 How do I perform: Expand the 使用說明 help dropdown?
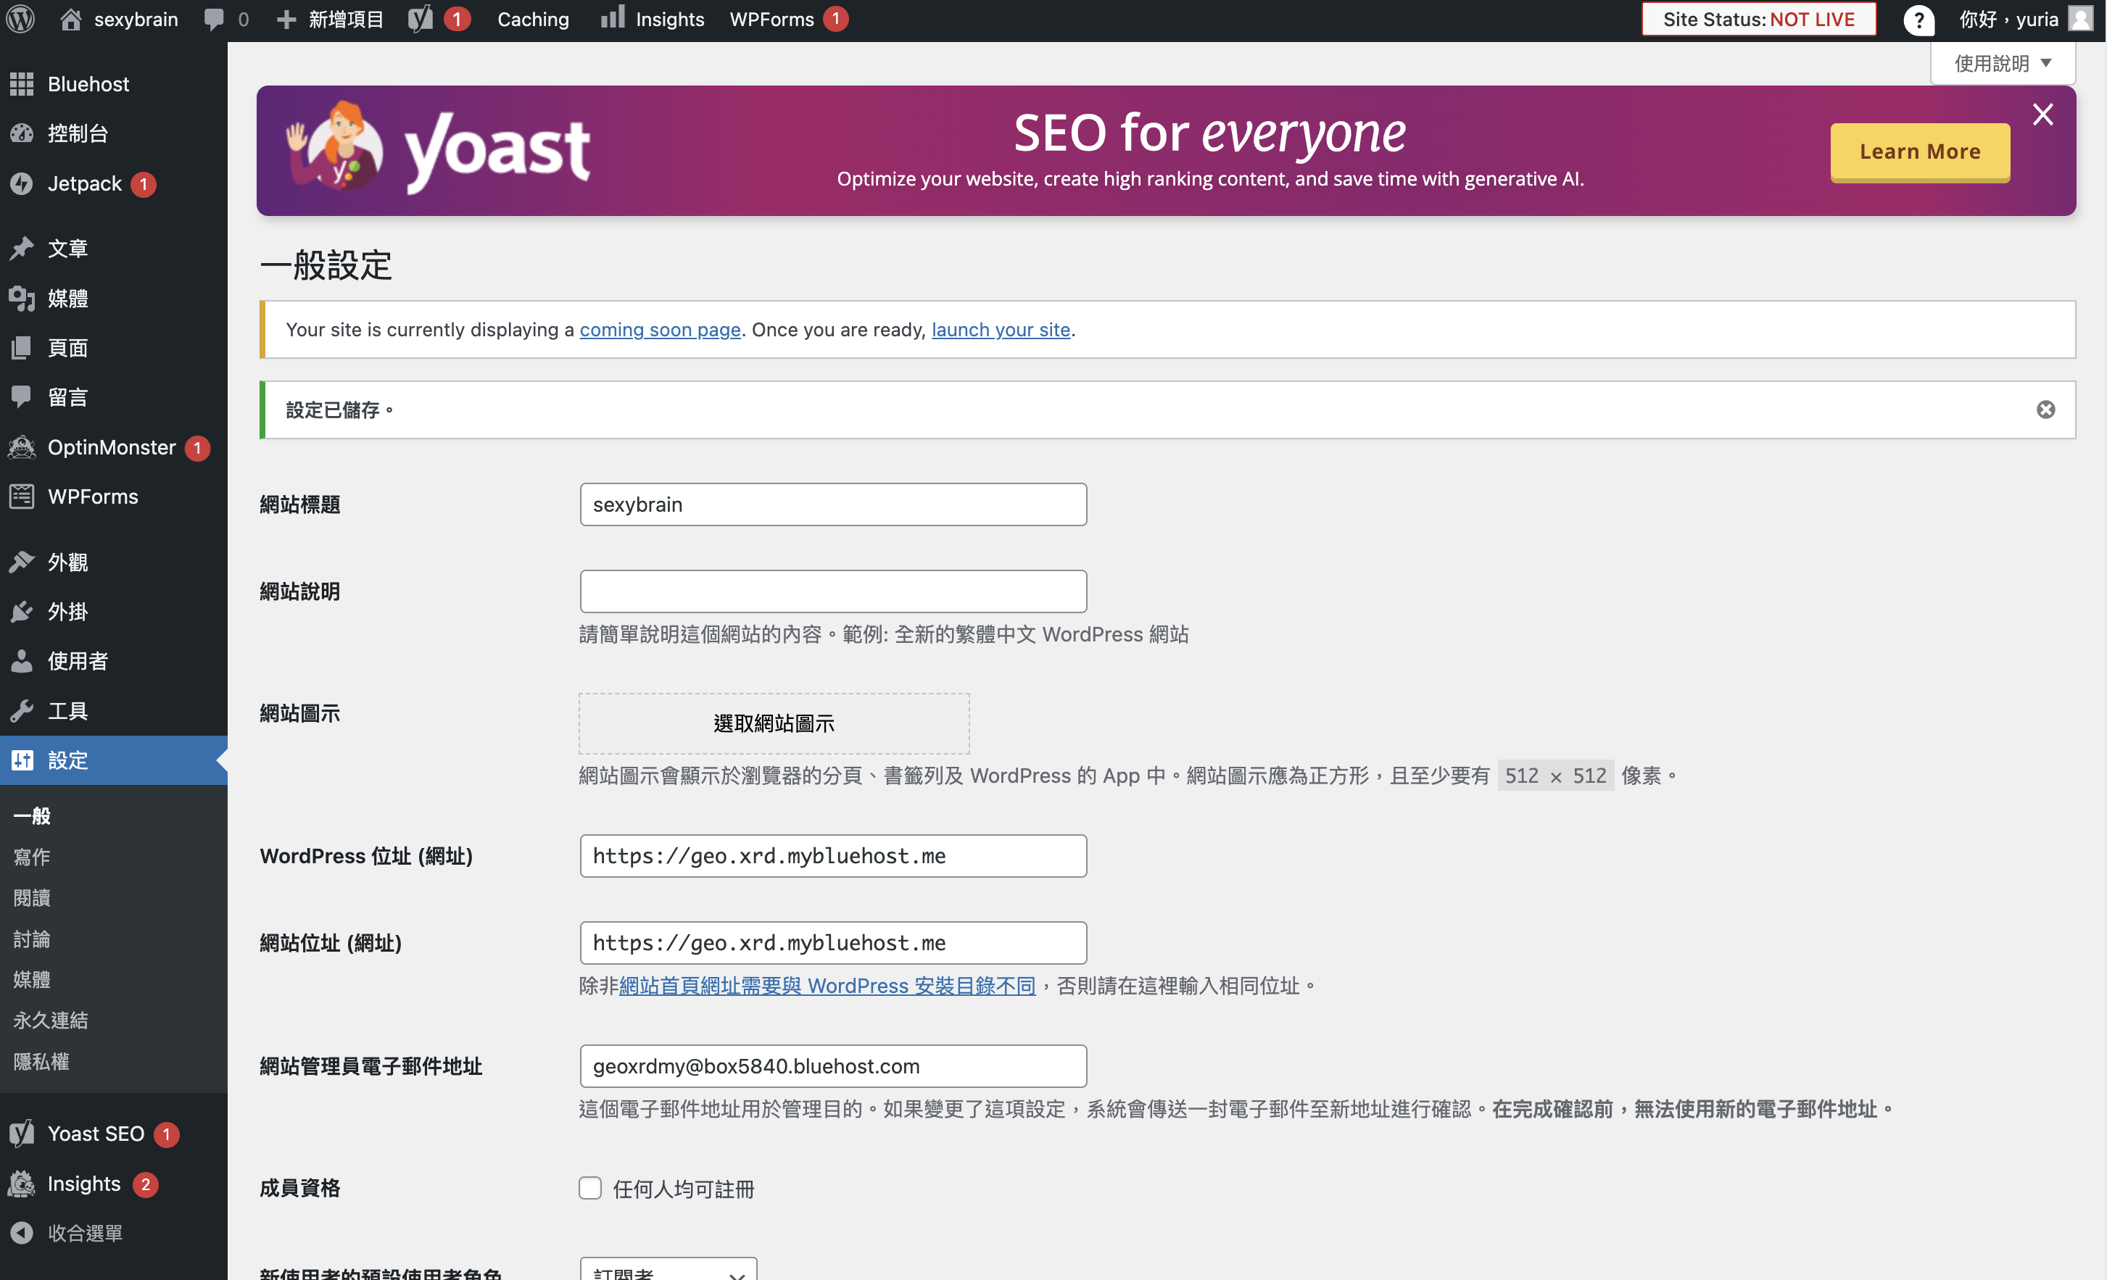click(2003, 63)
